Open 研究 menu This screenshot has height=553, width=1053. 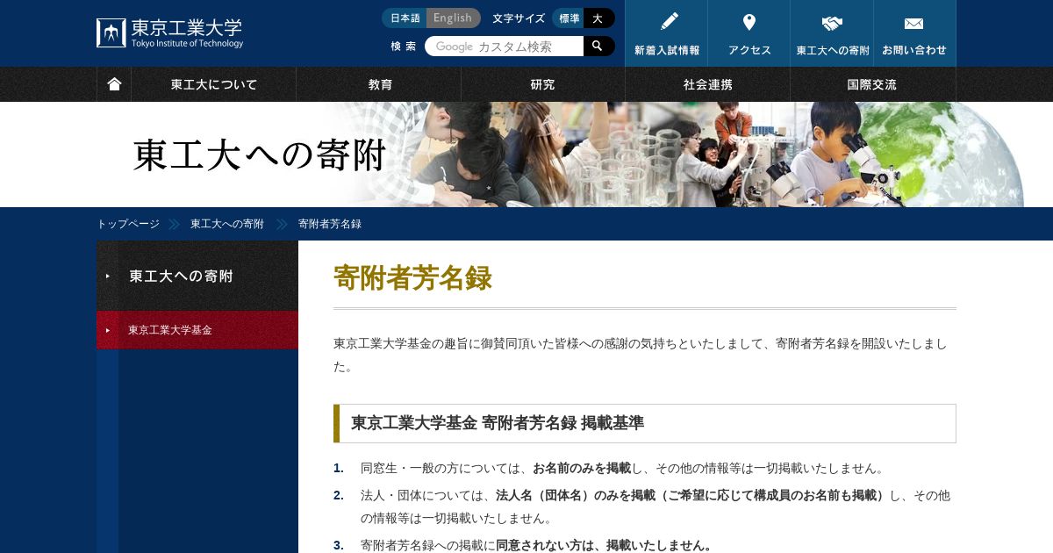543,84
